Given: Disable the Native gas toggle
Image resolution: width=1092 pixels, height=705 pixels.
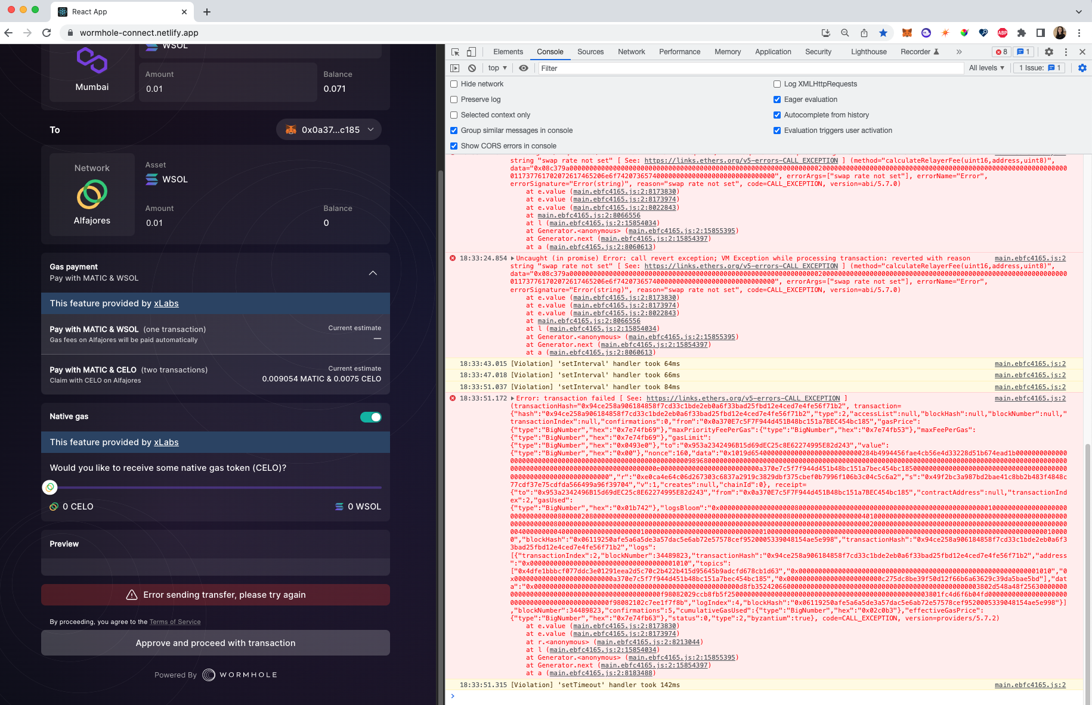Looking at the screenshot, I should coord(370,417).
